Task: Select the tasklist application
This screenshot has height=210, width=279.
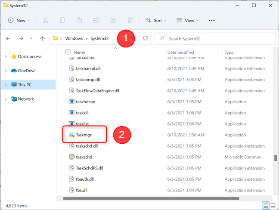Action: (x=82, y=124)
